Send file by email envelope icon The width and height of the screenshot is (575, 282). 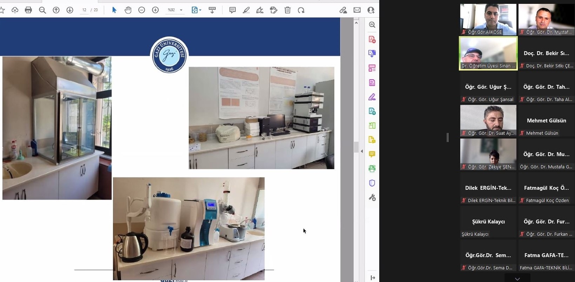pos(357,10)
